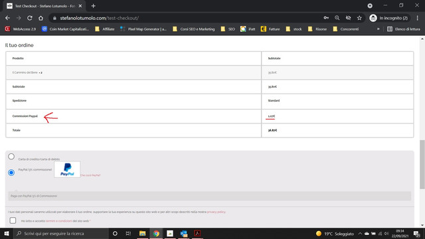
Task: Open the Affiliate bookmarks folder
Action: point(105,29)
